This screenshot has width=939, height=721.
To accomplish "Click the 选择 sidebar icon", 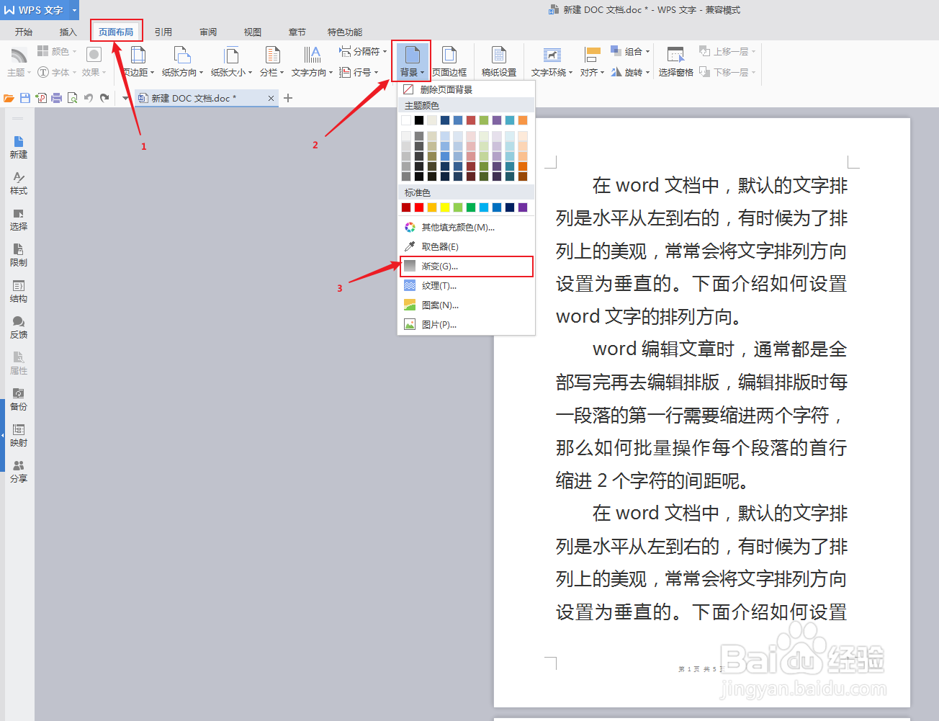I will pos(19,219).
